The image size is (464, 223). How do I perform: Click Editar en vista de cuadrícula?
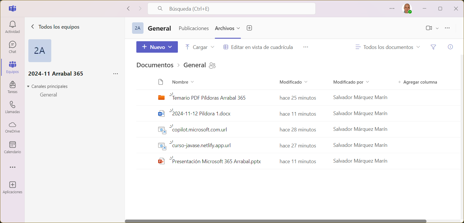tap(258, 47)
